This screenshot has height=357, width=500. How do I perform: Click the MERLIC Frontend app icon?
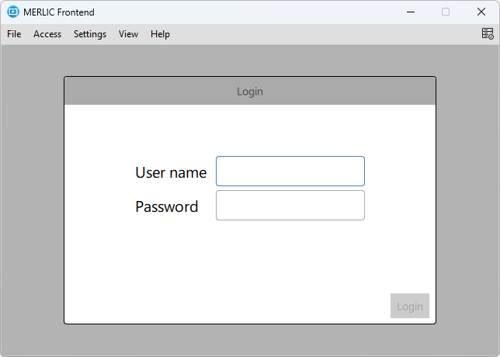[12, 12]
